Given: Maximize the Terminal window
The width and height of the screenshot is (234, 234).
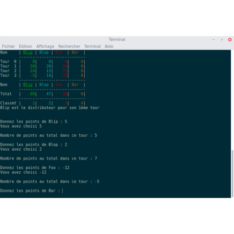Looking at the screenshot, I should pos(222,40).
